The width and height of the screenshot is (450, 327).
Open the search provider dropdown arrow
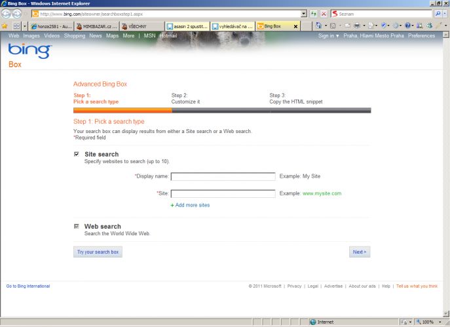coord(445,14)
